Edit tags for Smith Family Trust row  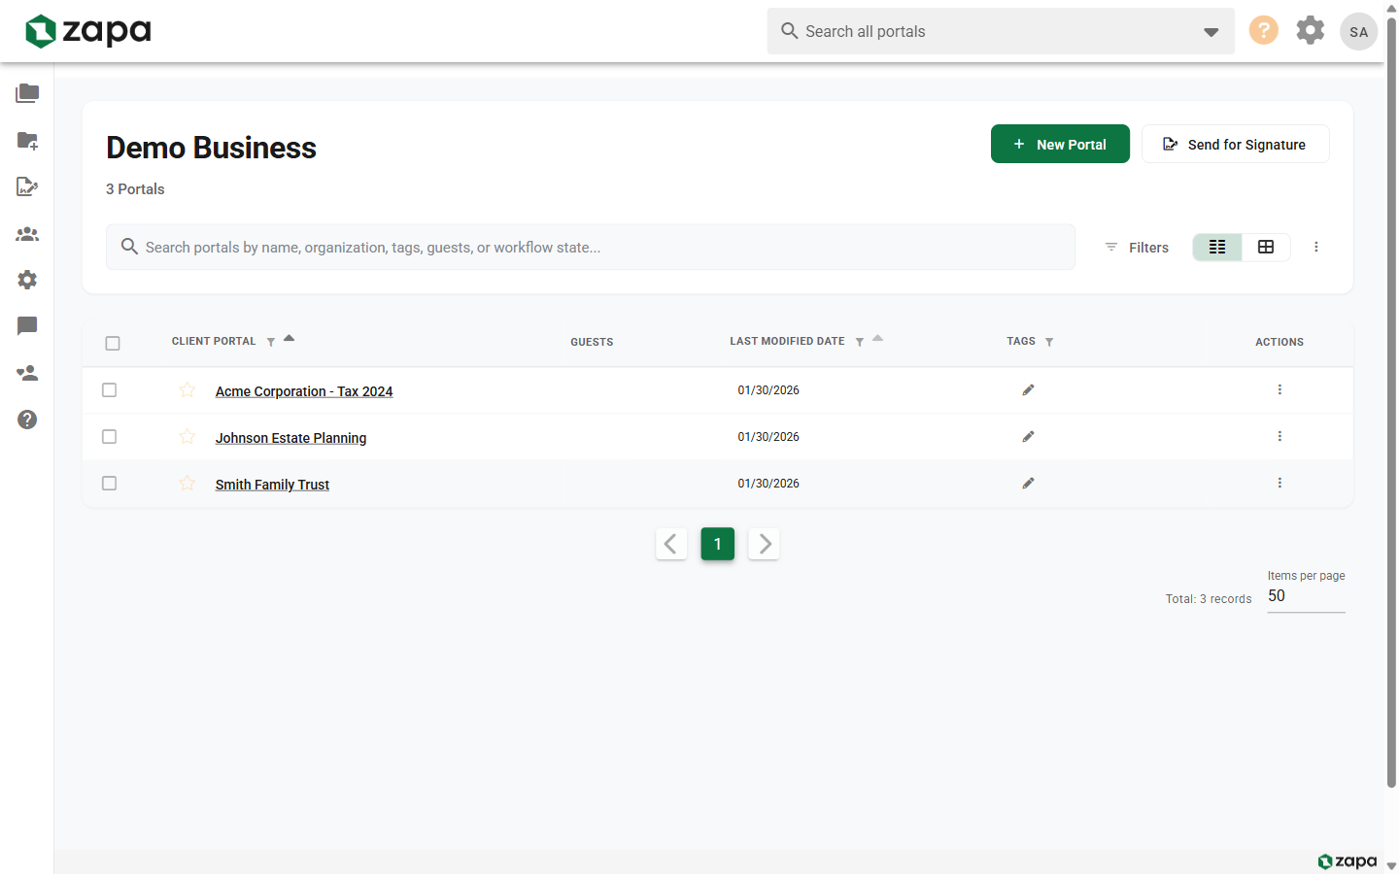[x=1028, y=484]
